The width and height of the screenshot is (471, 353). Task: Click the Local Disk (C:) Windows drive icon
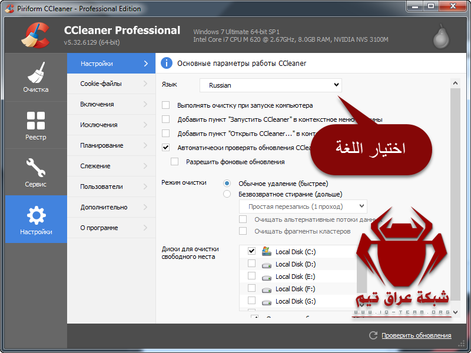(267, 251)
